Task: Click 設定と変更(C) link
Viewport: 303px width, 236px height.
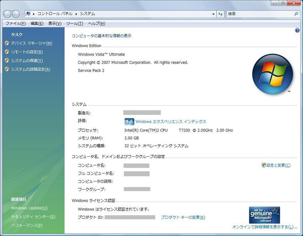Action: coord(278,165)
